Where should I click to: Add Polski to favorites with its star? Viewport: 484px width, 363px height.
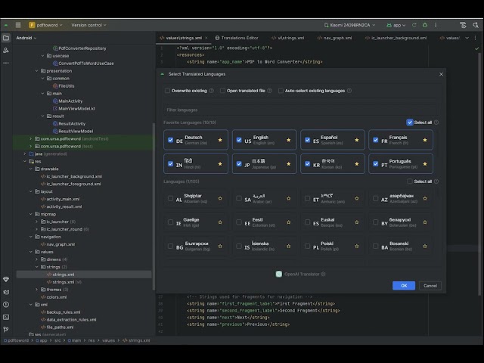(x=357, y=247)
